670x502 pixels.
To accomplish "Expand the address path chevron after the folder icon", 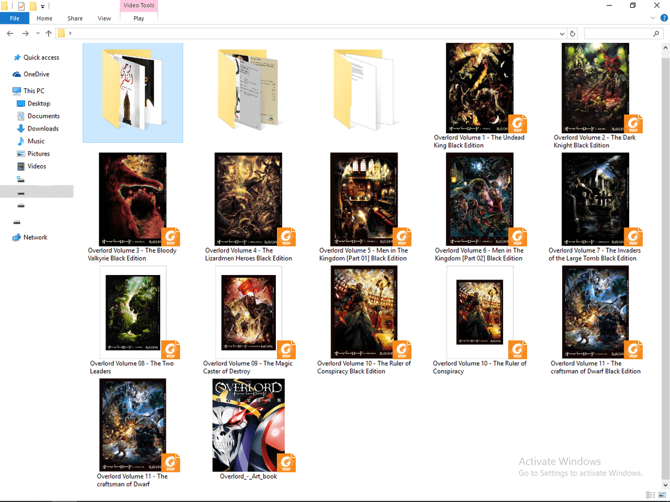I will 70,33.
